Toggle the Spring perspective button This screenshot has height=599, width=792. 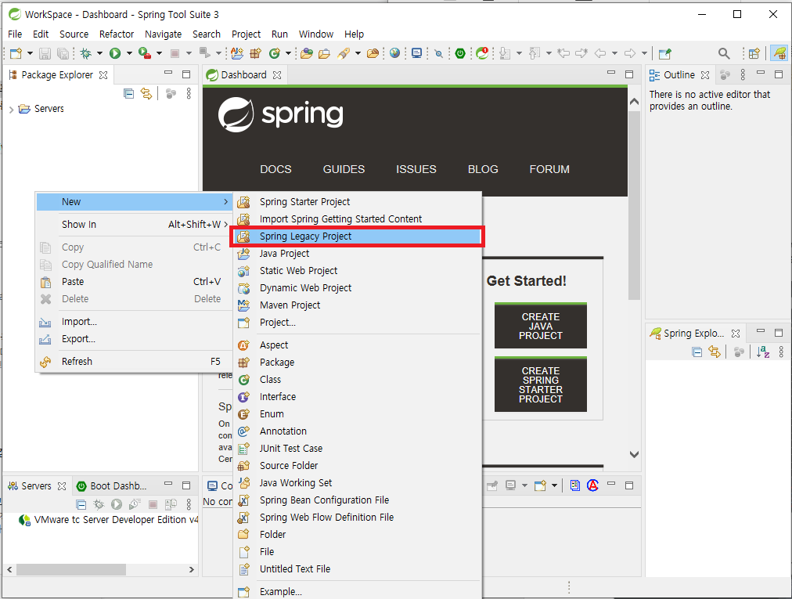click(x=780, y=53)
